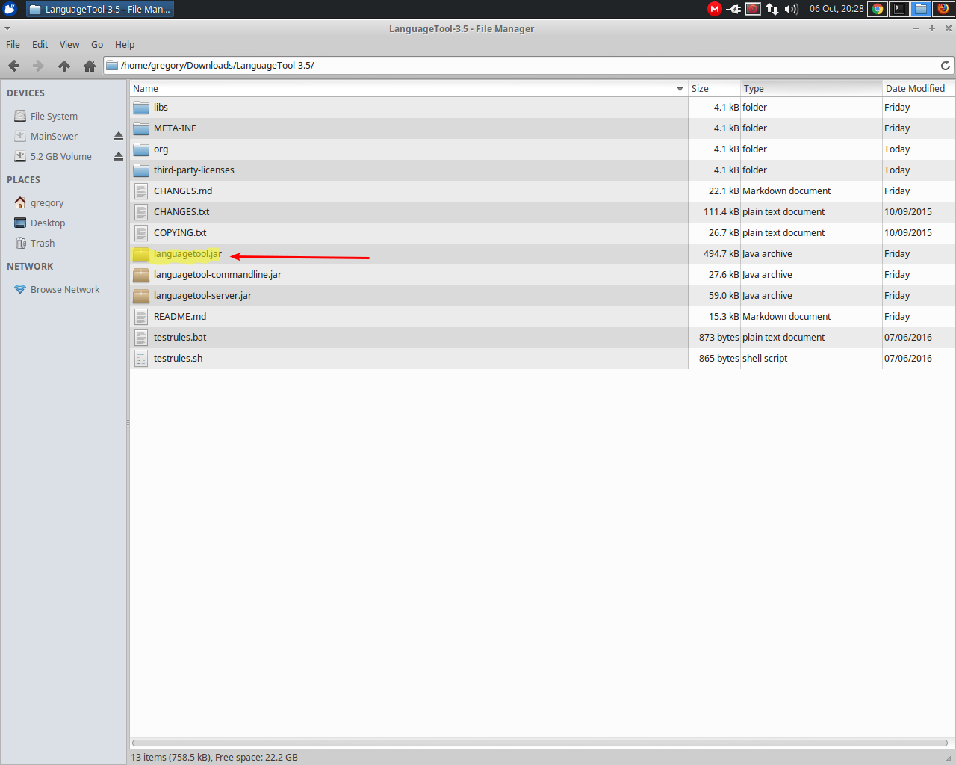Select the third-party-licenses folder icon
This screenshot has height=765, width=956.
point(141,170)
